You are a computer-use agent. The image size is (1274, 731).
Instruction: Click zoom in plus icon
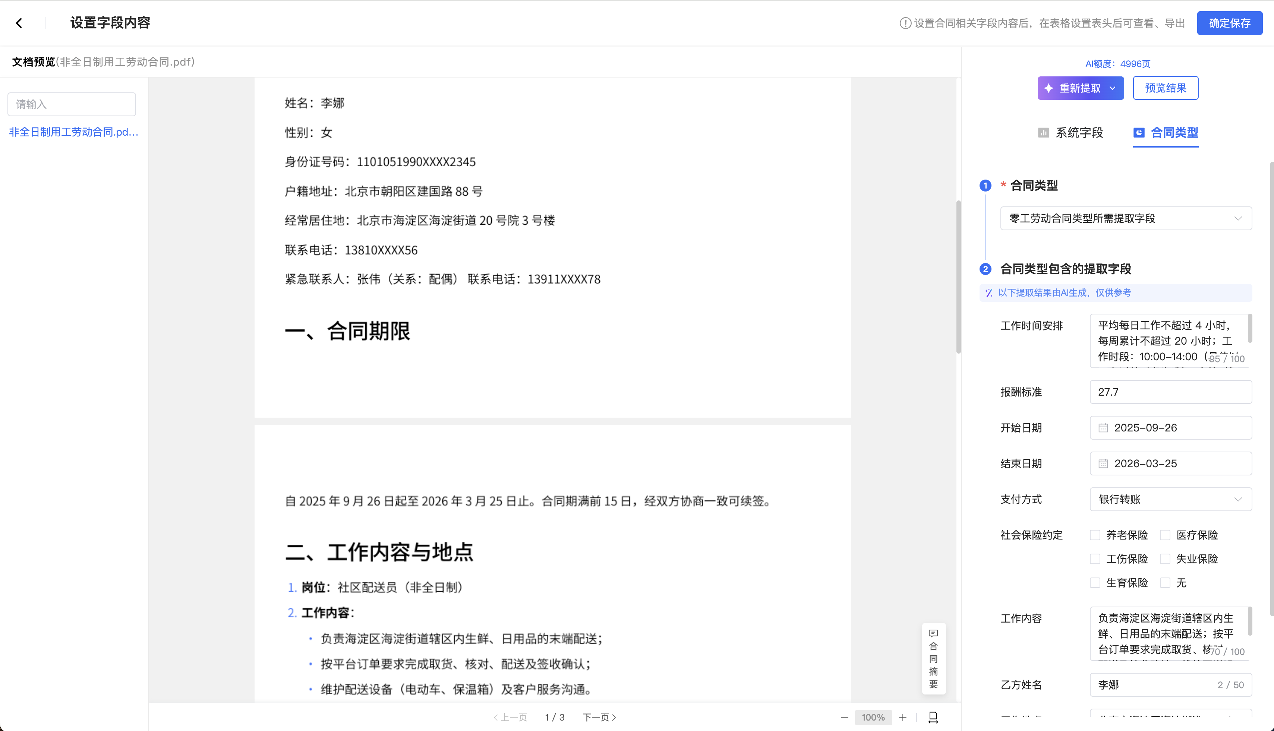tap(902, 718)
